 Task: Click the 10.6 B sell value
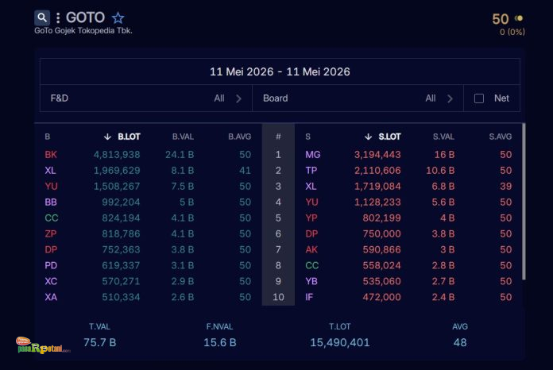(x=440, y=171)
